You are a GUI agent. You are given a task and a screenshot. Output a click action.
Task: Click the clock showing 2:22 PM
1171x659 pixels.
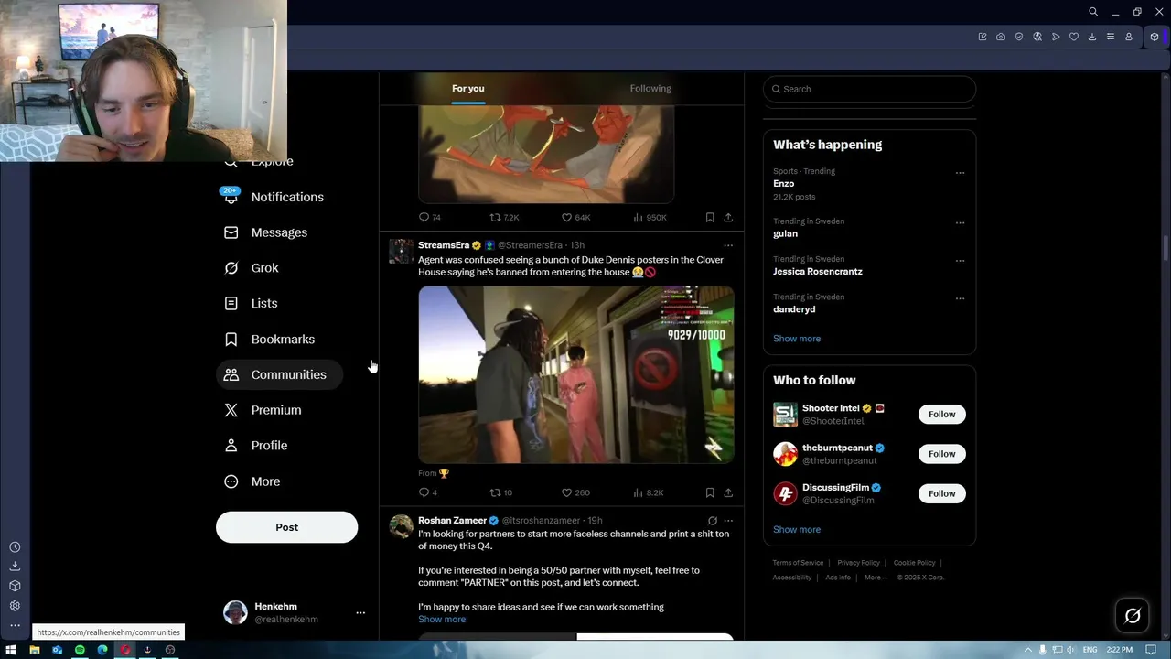[x=1119, y=650]
